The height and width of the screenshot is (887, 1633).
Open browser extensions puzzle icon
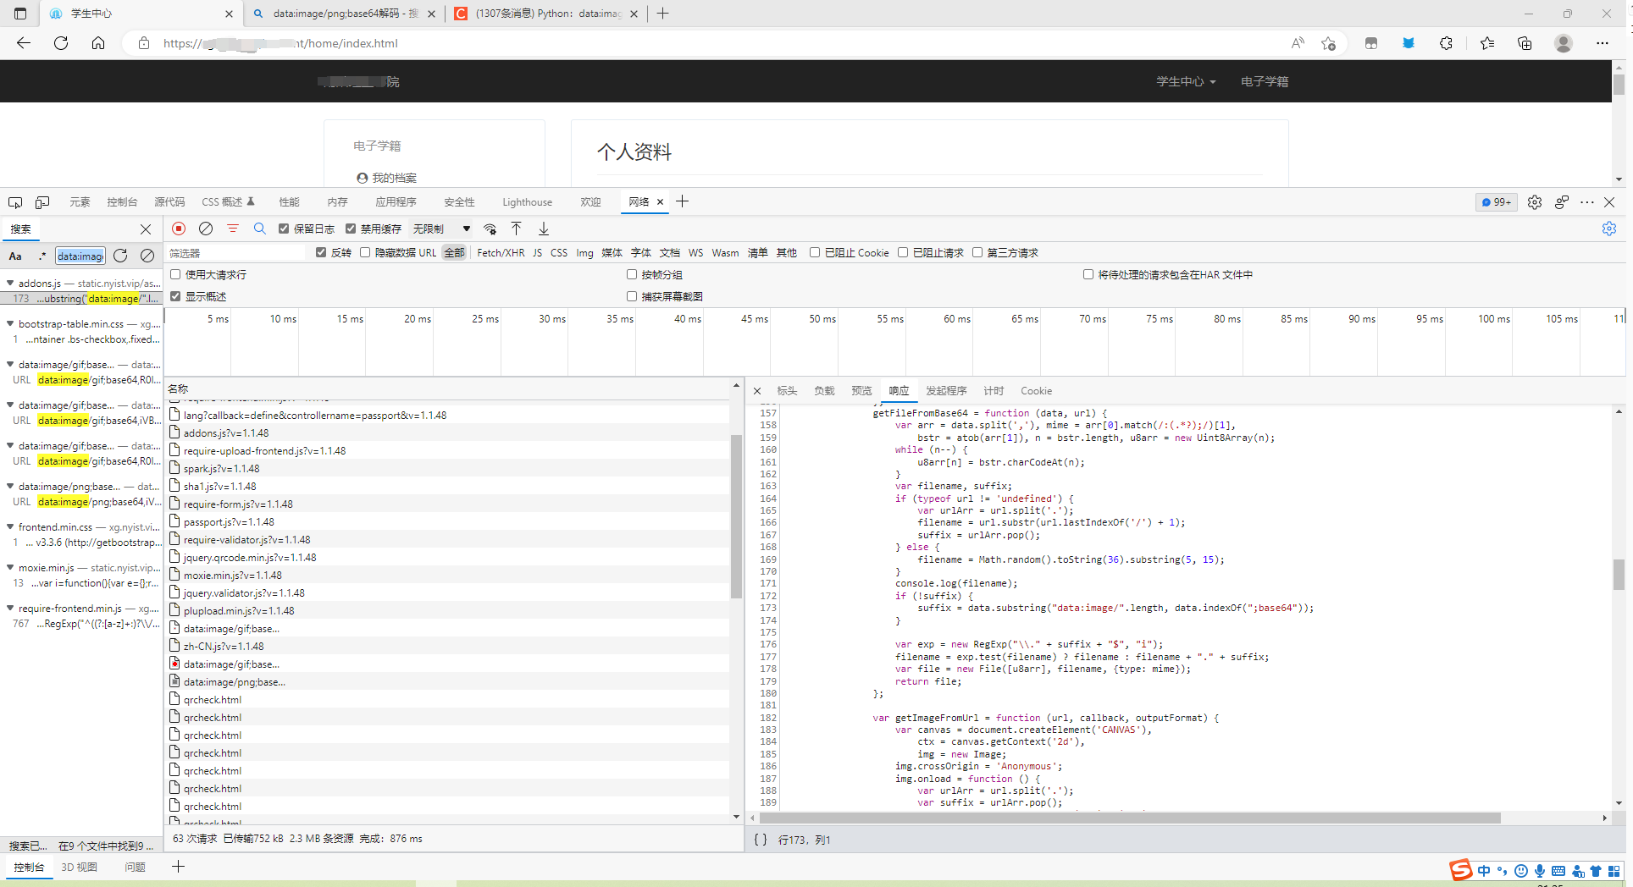(x=1446, y=43)
